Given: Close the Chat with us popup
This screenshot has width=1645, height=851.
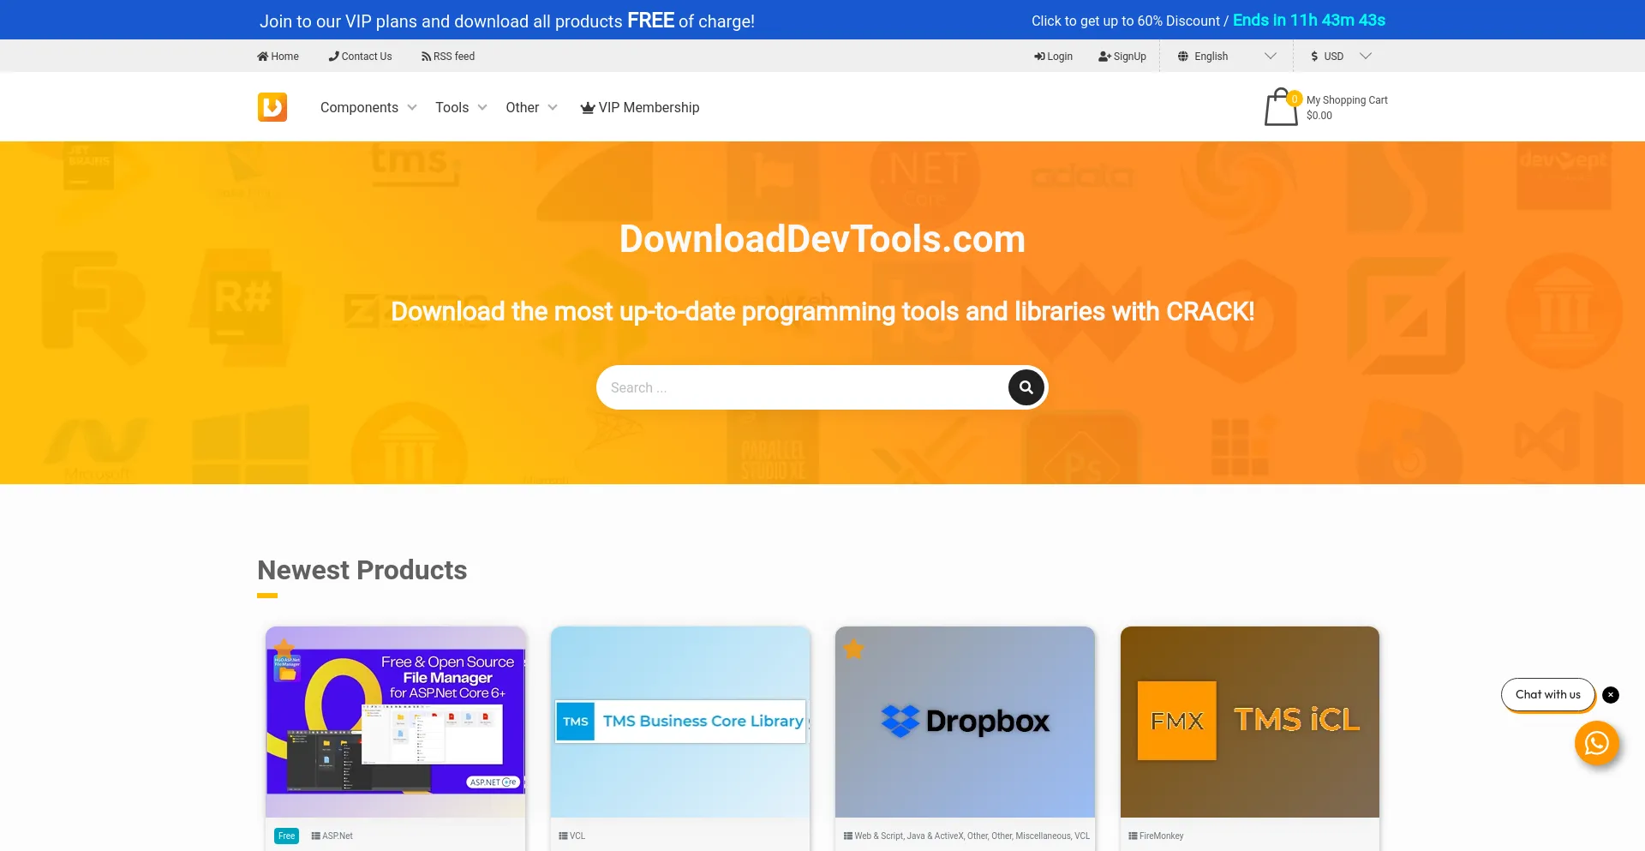Looking at the screenshot, I should pyautogui.click(x=1611, y=695).
